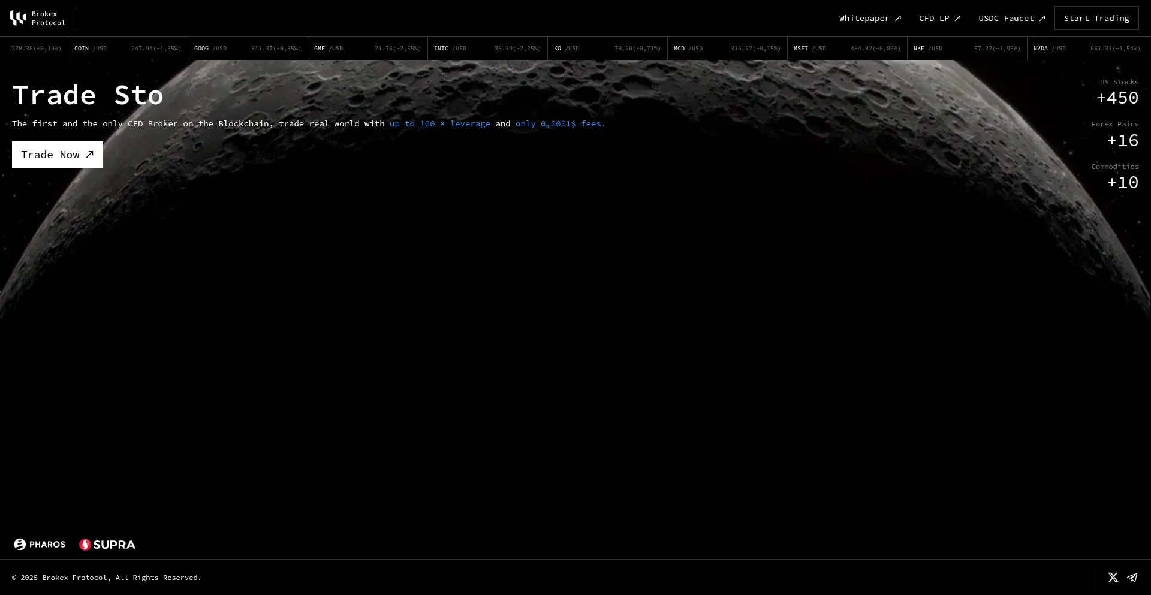Click the arrow icon in Trade Now button
This screenshot has width=1151, height=595.
pyautogui.click(x=90, y=155)
